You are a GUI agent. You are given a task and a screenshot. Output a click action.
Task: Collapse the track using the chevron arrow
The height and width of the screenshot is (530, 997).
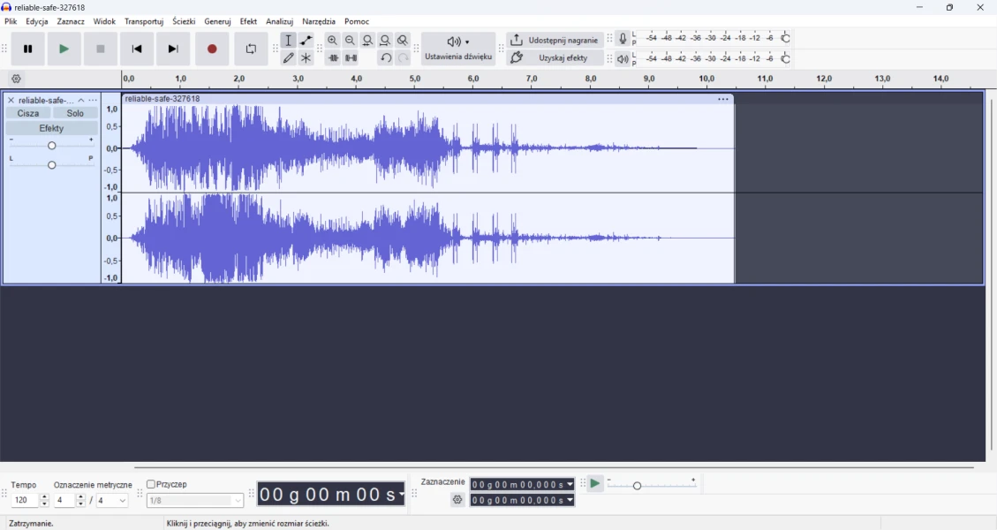click(81, 101)
